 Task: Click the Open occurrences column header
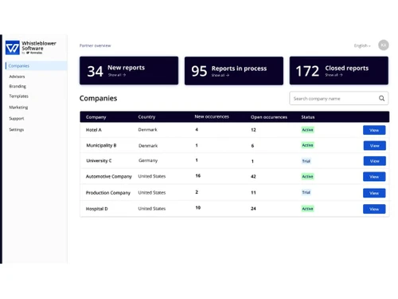(x=269, y=117)
